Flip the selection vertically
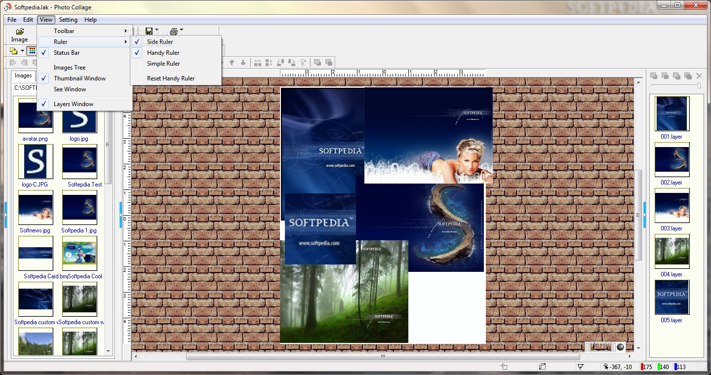The height and width of the screenshot is (375, 711). (x=269, y=63)
